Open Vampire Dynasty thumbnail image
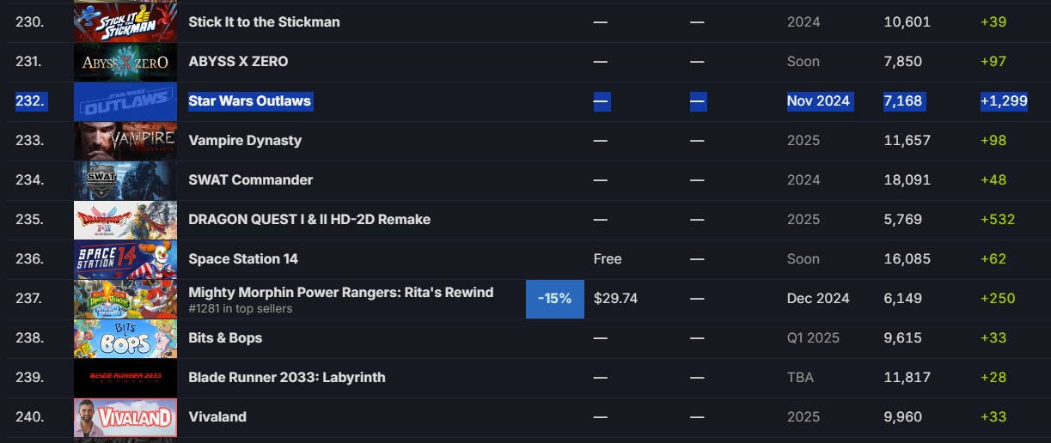The image size is (1051, 443). click(125, 141)
